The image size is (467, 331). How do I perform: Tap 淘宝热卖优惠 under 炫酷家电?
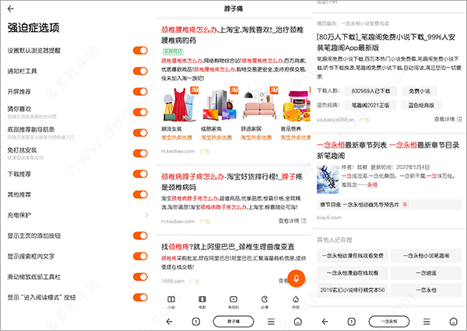tap(216, 138)
